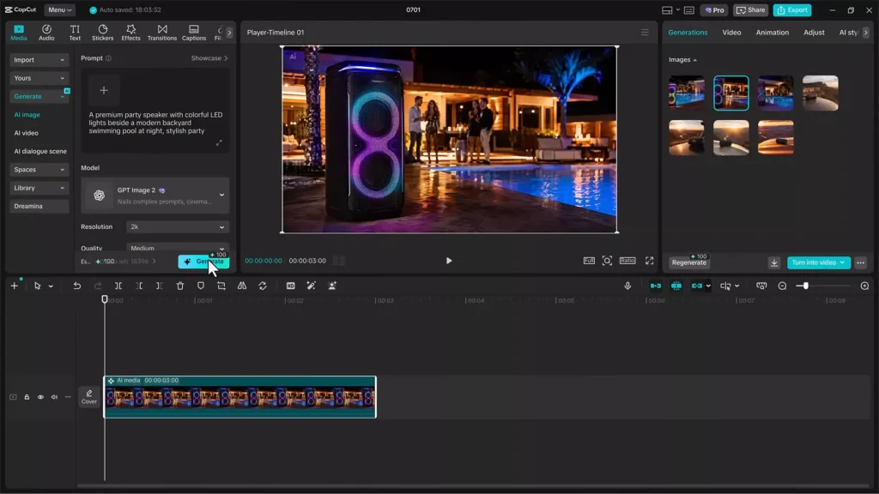Viewport: 879px width, 494px height.
Task: Click the mirror flip tool icon
Action: click(x=242, y=286)
